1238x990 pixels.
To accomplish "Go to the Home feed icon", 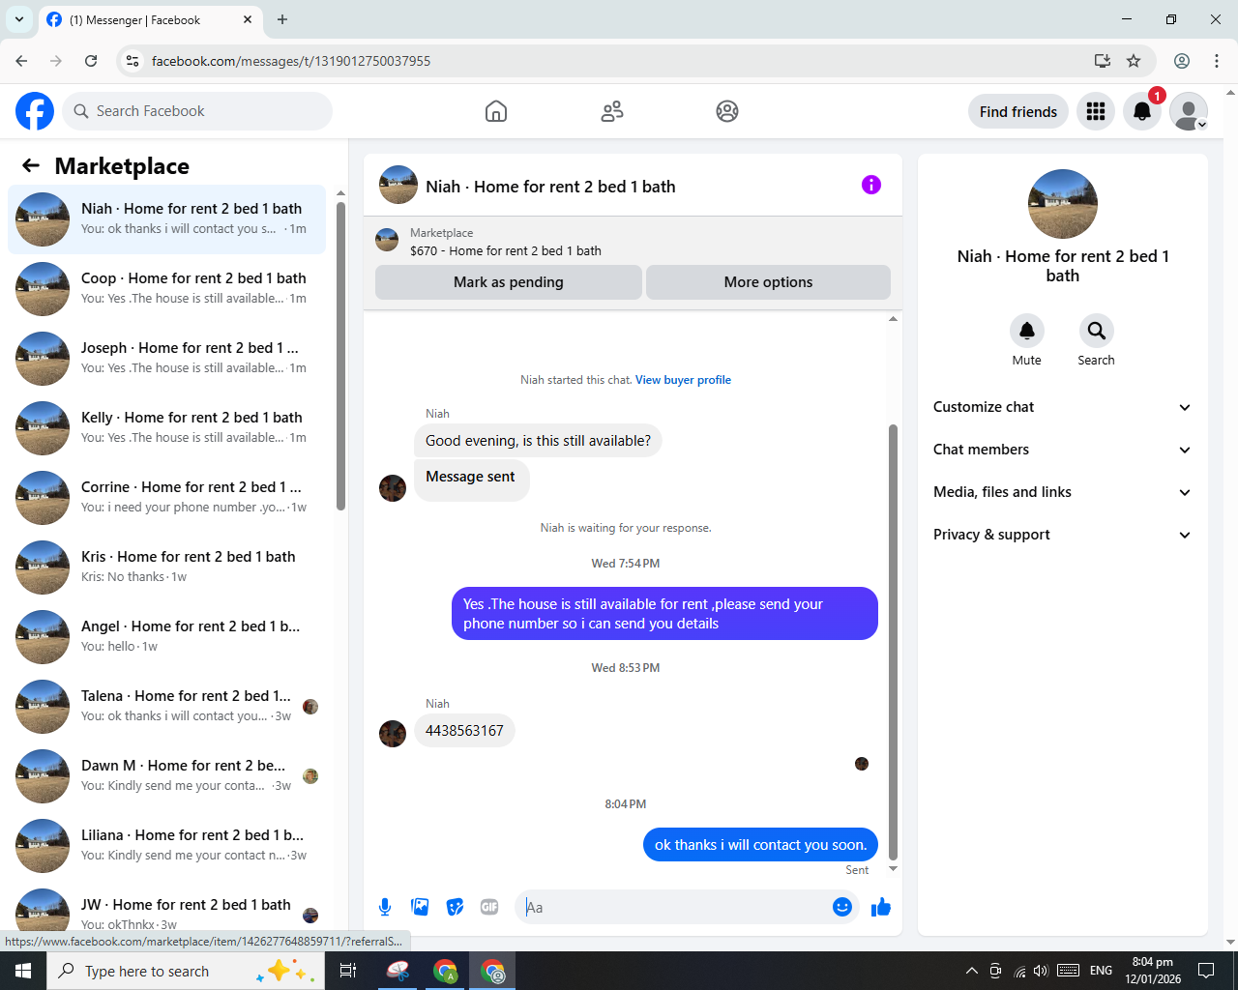I will pyautogui.click(x=496, y=111).
